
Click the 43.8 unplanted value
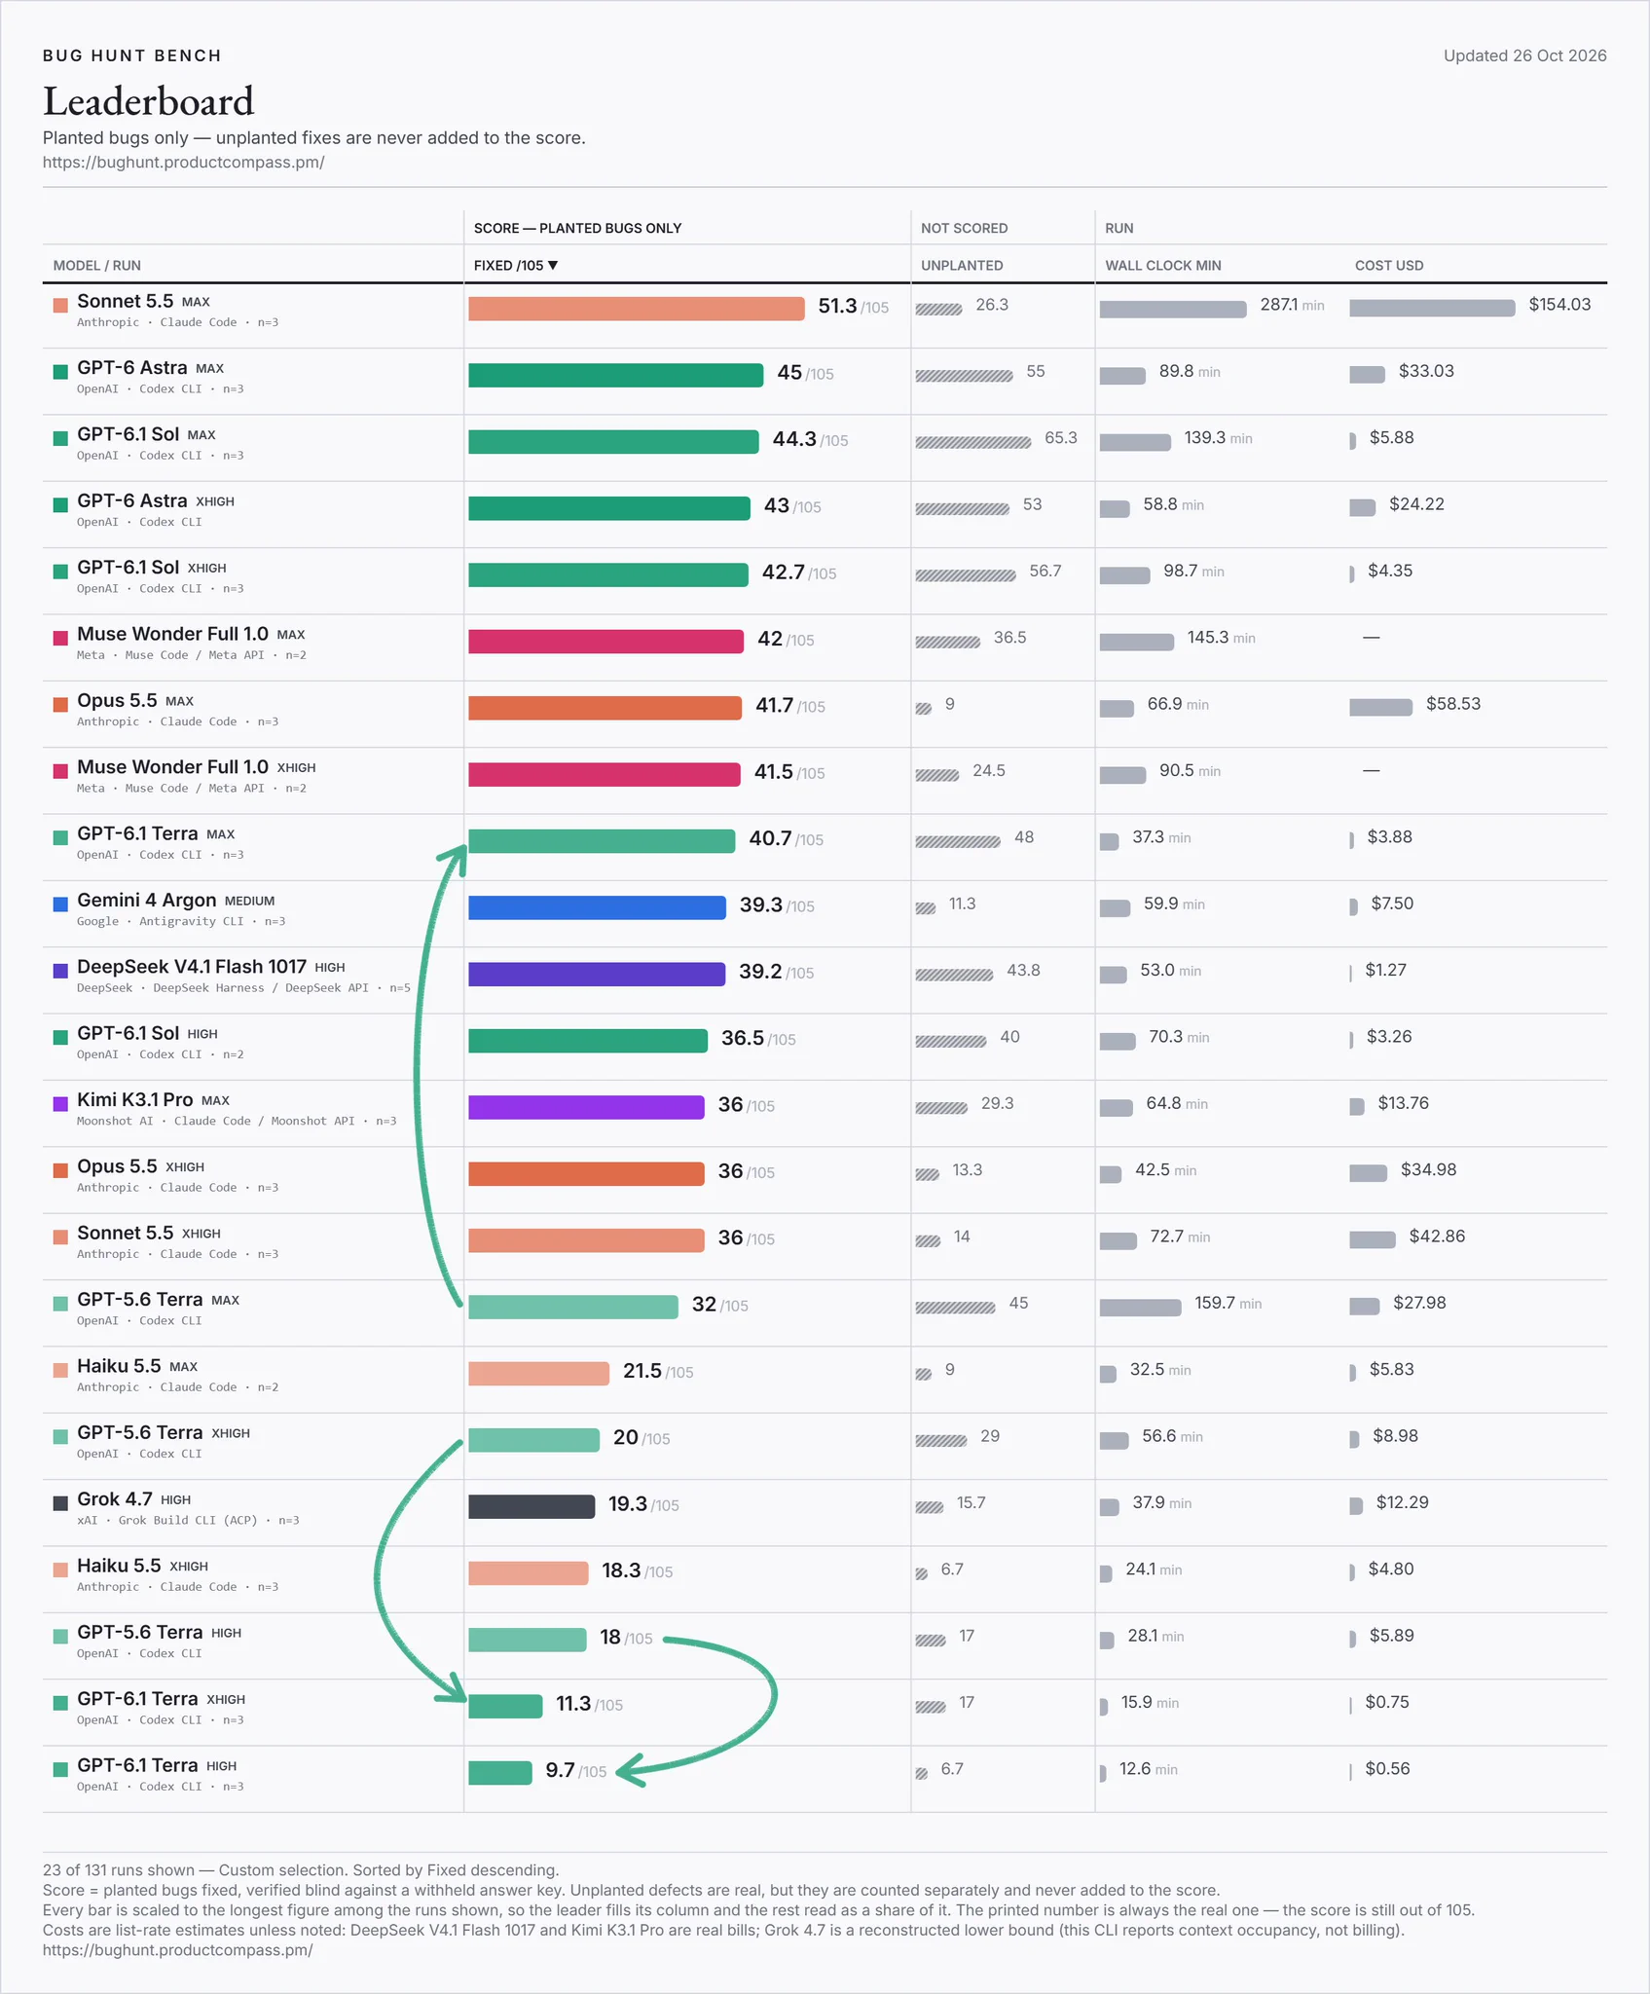point(1023,971)
